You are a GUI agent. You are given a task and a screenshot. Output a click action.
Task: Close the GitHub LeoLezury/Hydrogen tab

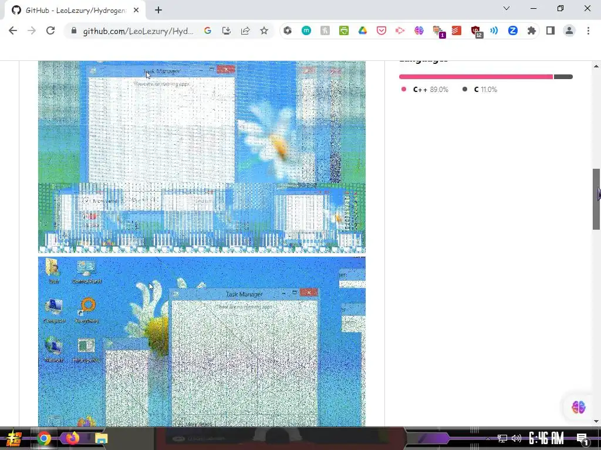136,11
